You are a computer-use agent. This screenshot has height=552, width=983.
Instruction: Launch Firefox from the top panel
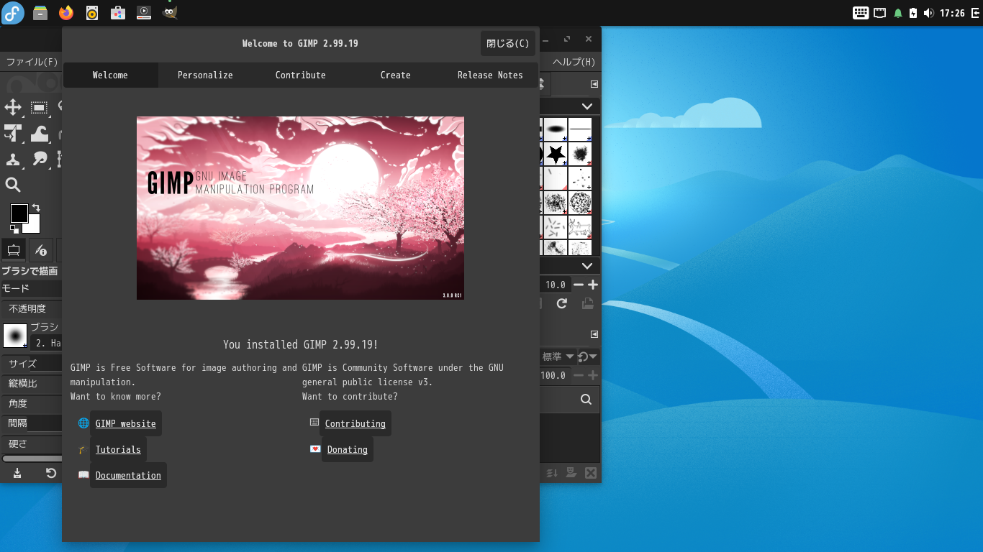[66, 12]
